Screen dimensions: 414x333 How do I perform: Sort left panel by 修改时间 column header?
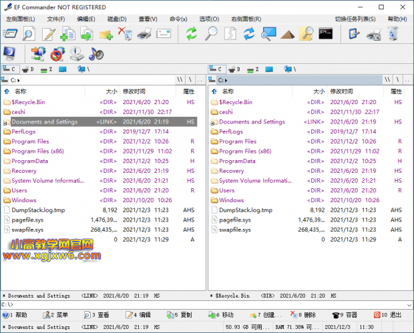pyautogui.click(x=134, y=91)
